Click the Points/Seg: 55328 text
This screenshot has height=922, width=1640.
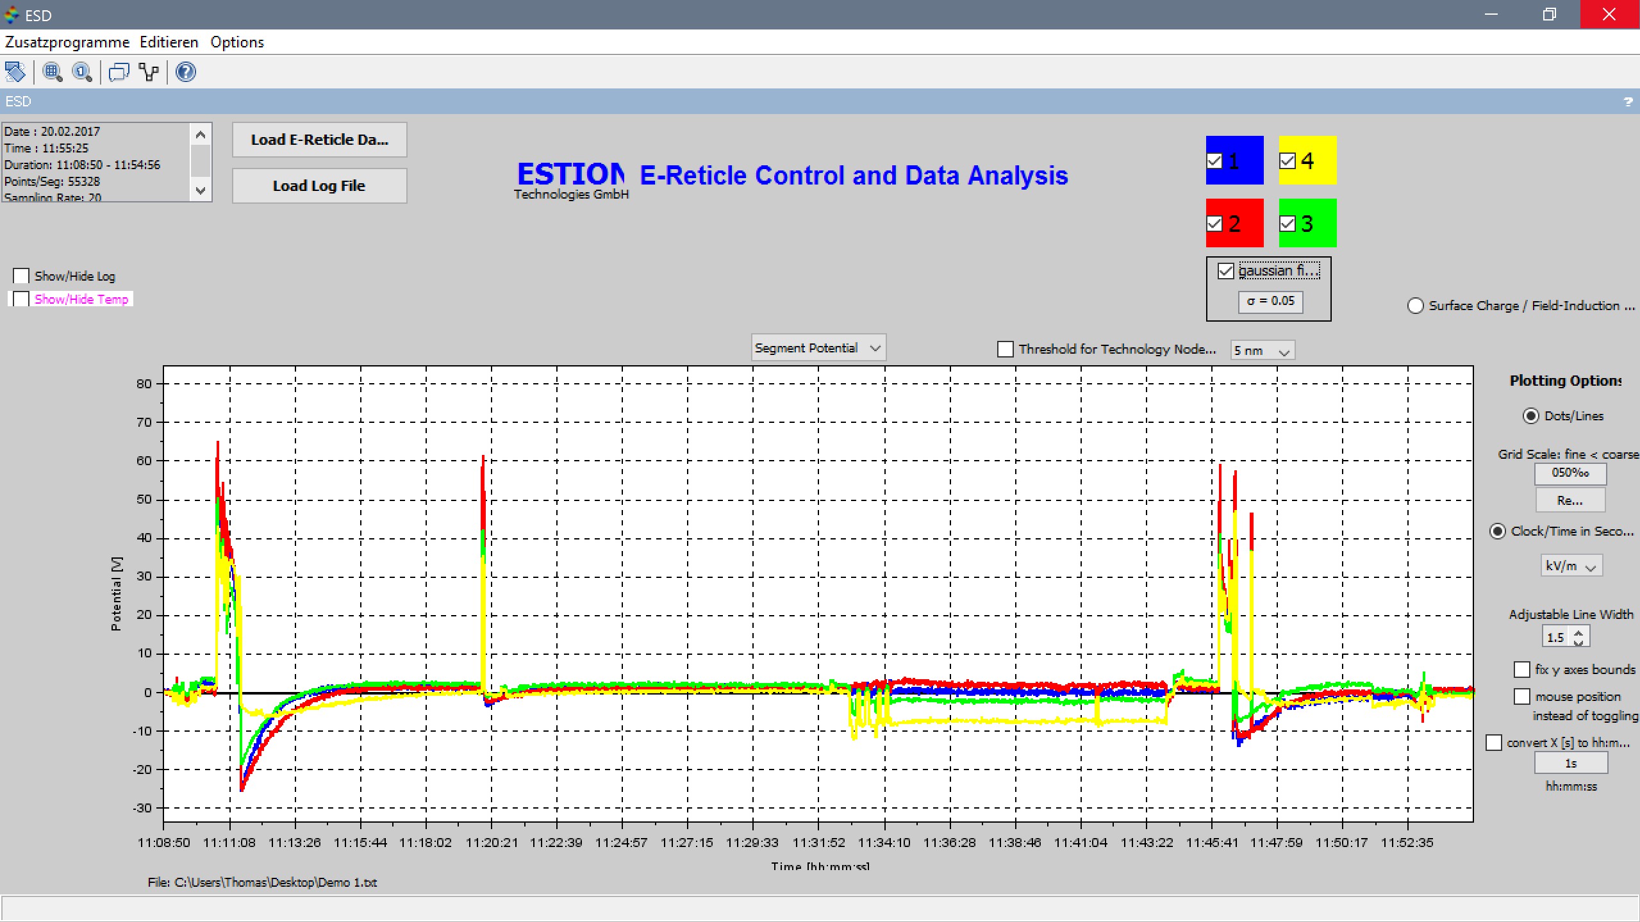tap(52, 181)
